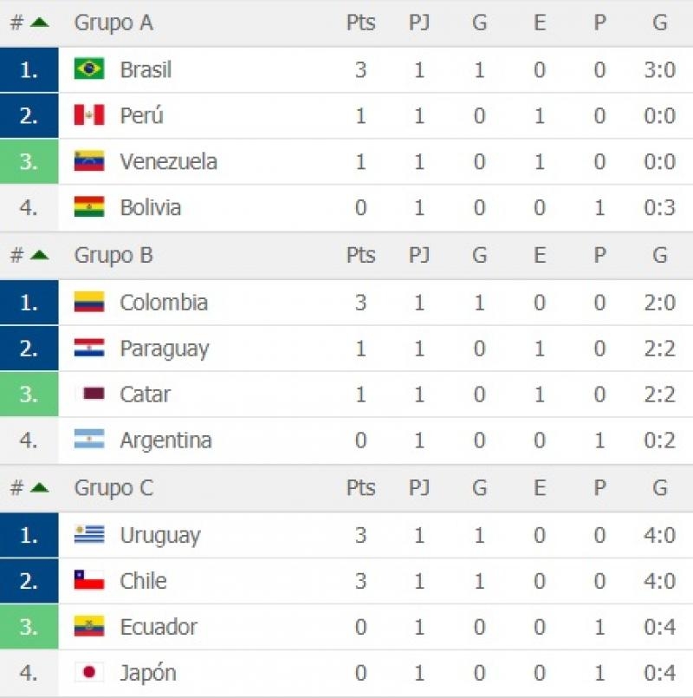The width and height of the screenshot is (693, 698).
Task: Click the Argentina flag icon
Action: coord(89,440)
